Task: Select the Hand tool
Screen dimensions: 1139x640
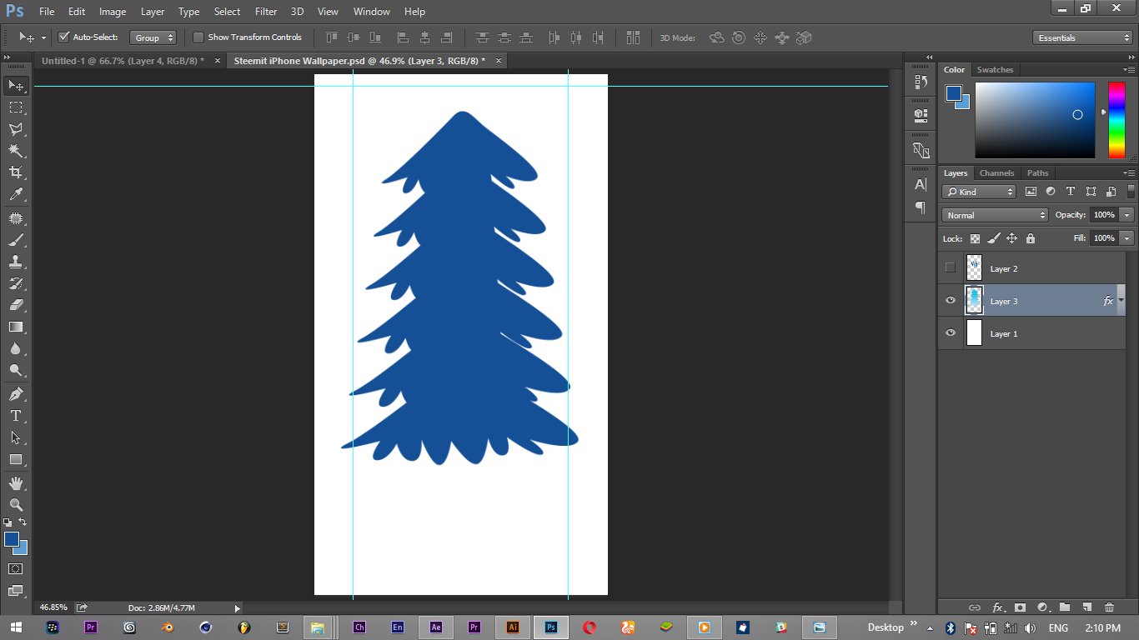Action: point(16,483)
